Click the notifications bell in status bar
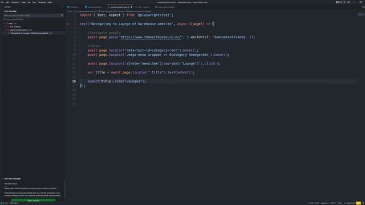This screenshot has height=205, width=365. click(363, 203)
